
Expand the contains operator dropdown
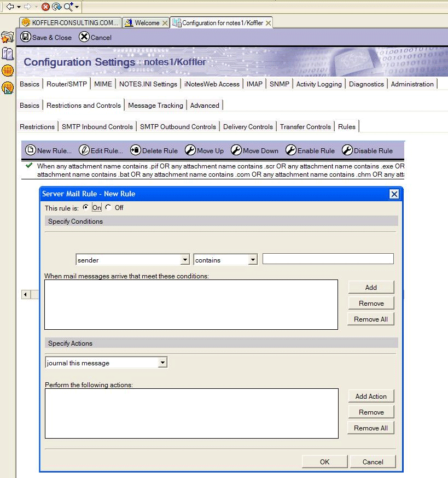[253, 260]
